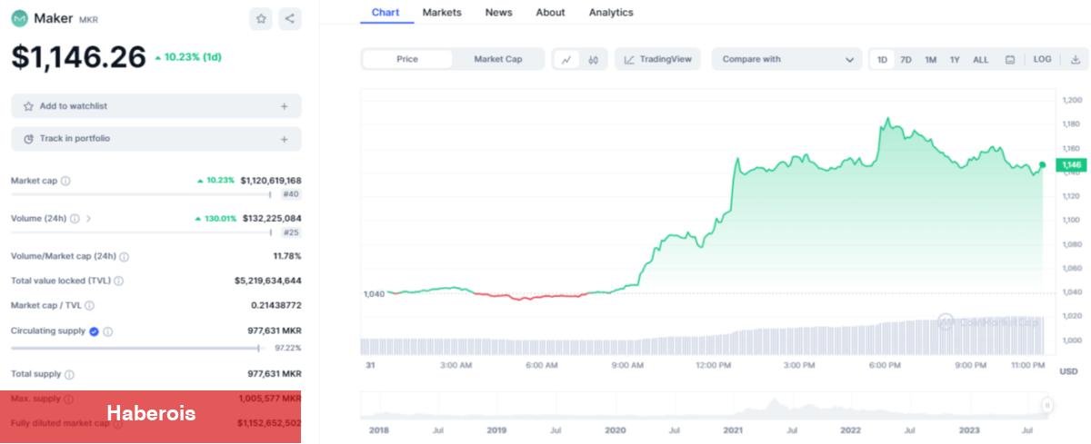Image resolution: width=1091 pixels, height=444 pixels.
Task: Click the 12:00 PM time axis label
Action: (713, 365)
